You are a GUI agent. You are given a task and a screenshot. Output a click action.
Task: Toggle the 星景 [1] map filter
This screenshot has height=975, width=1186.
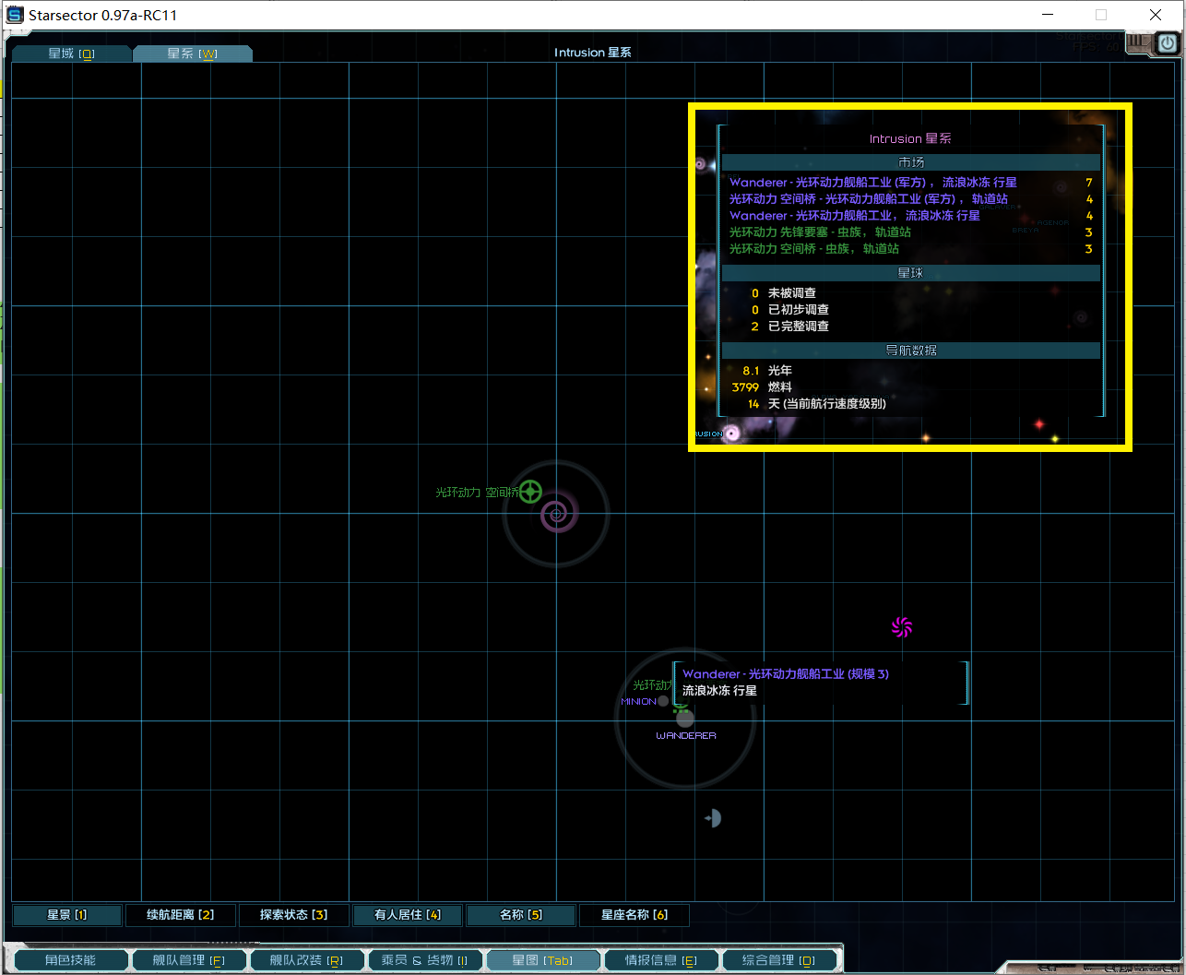coord(66,915)
